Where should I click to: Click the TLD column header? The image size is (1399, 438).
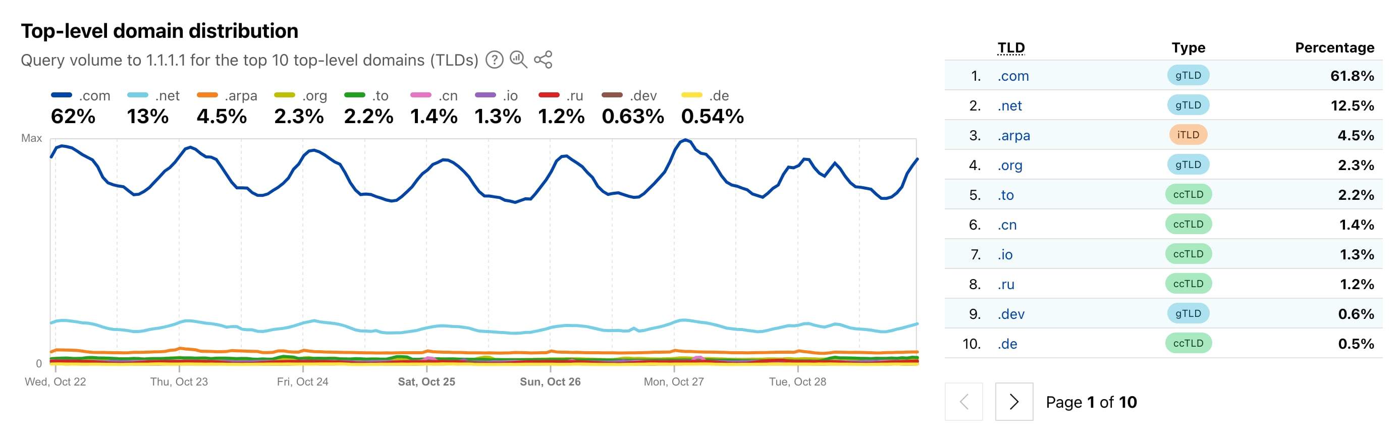(1011, 48)
